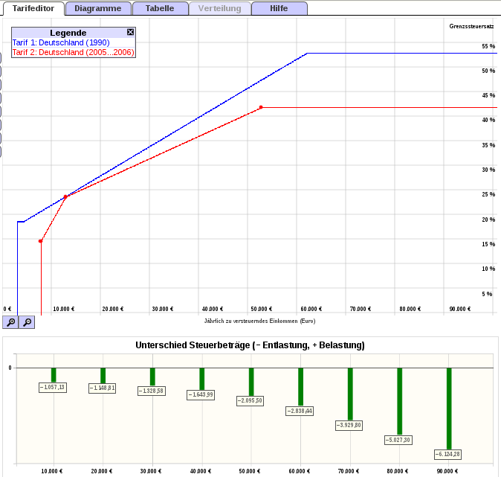Click the Grenzssteuersatz axis title
The width and height of the screenshot is (501, 477).
coord(471,26)
